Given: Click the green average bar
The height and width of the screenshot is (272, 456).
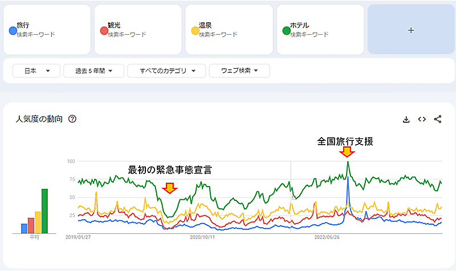Looking at the screenshot, I should [x=44, y=211].
